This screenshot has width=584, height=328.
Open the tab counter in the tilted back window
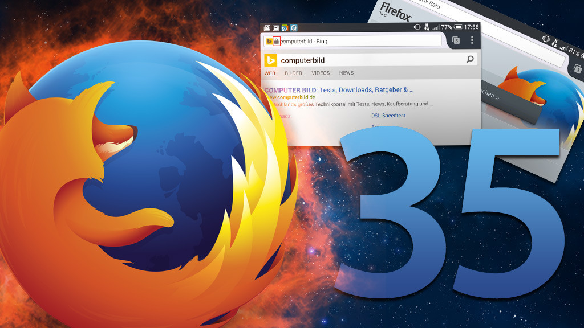click(x=578, y=69)
